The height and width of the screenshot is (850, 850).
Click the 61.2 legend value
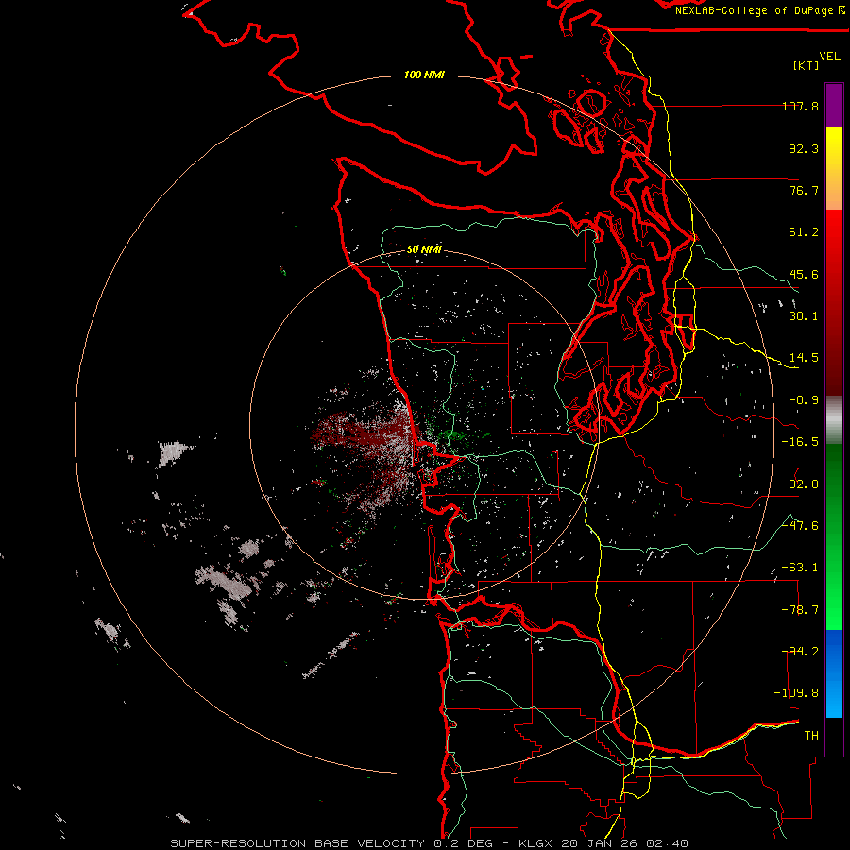pos(804,232)
